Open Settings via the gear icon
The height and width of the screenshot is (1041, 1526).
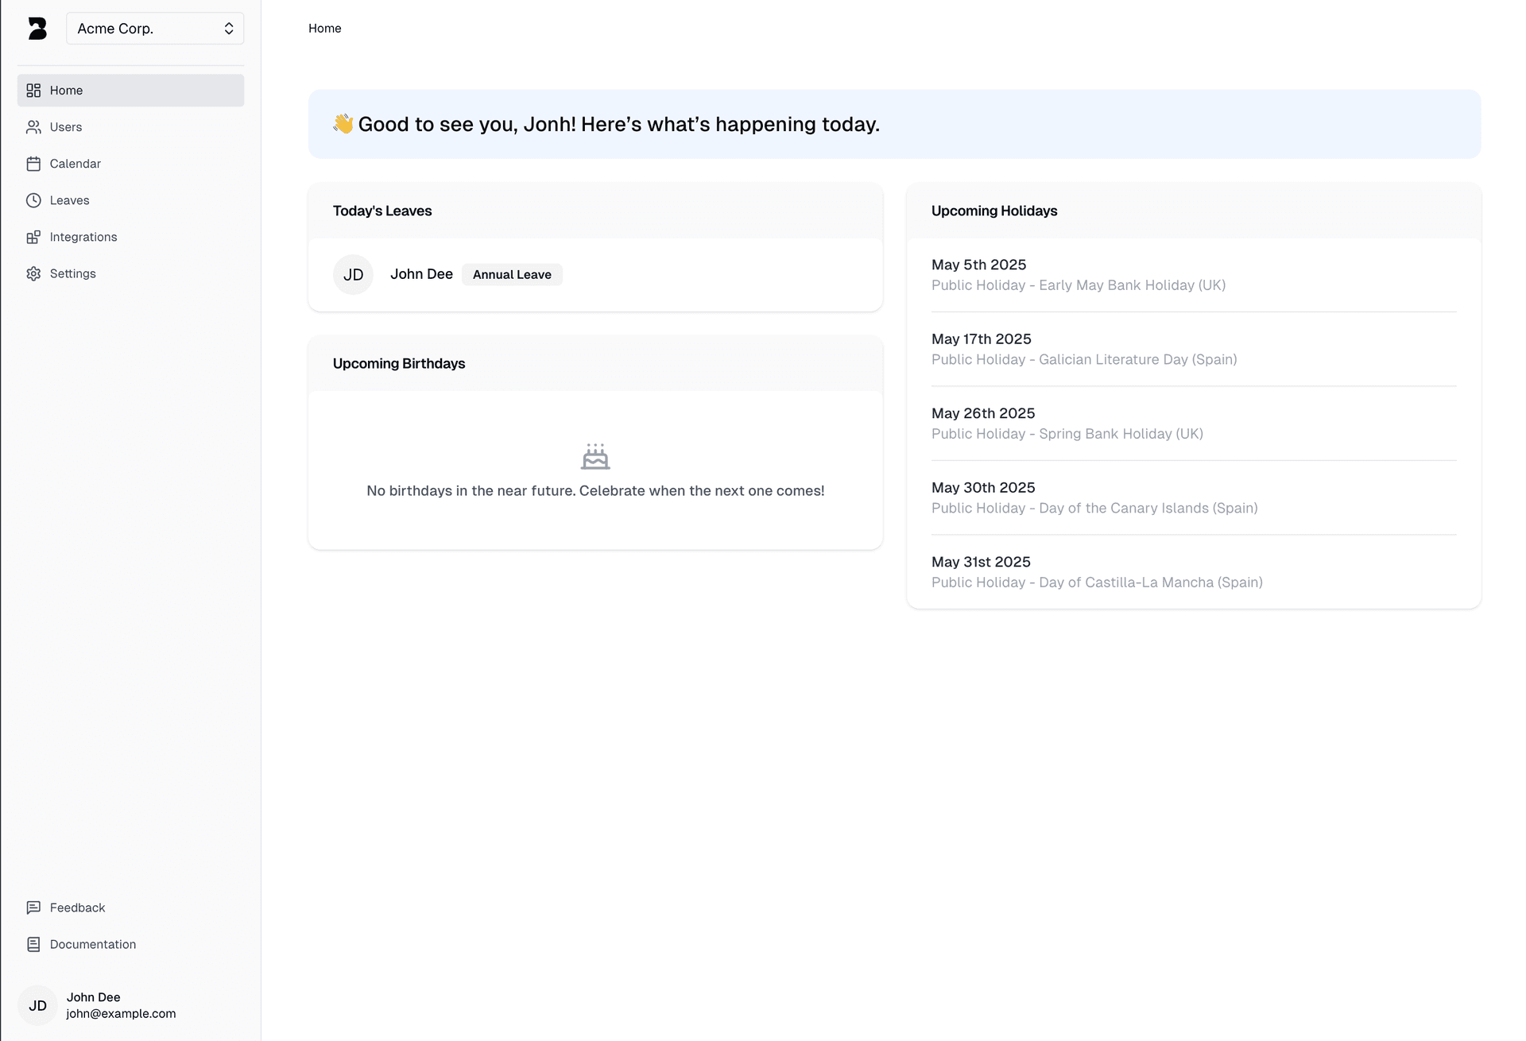pos(33,273)
